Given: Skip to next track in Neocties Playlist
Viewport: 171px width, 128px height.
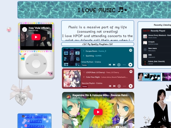Looking at the screenshot, I should pyautogui.click(x=114, y=86).
